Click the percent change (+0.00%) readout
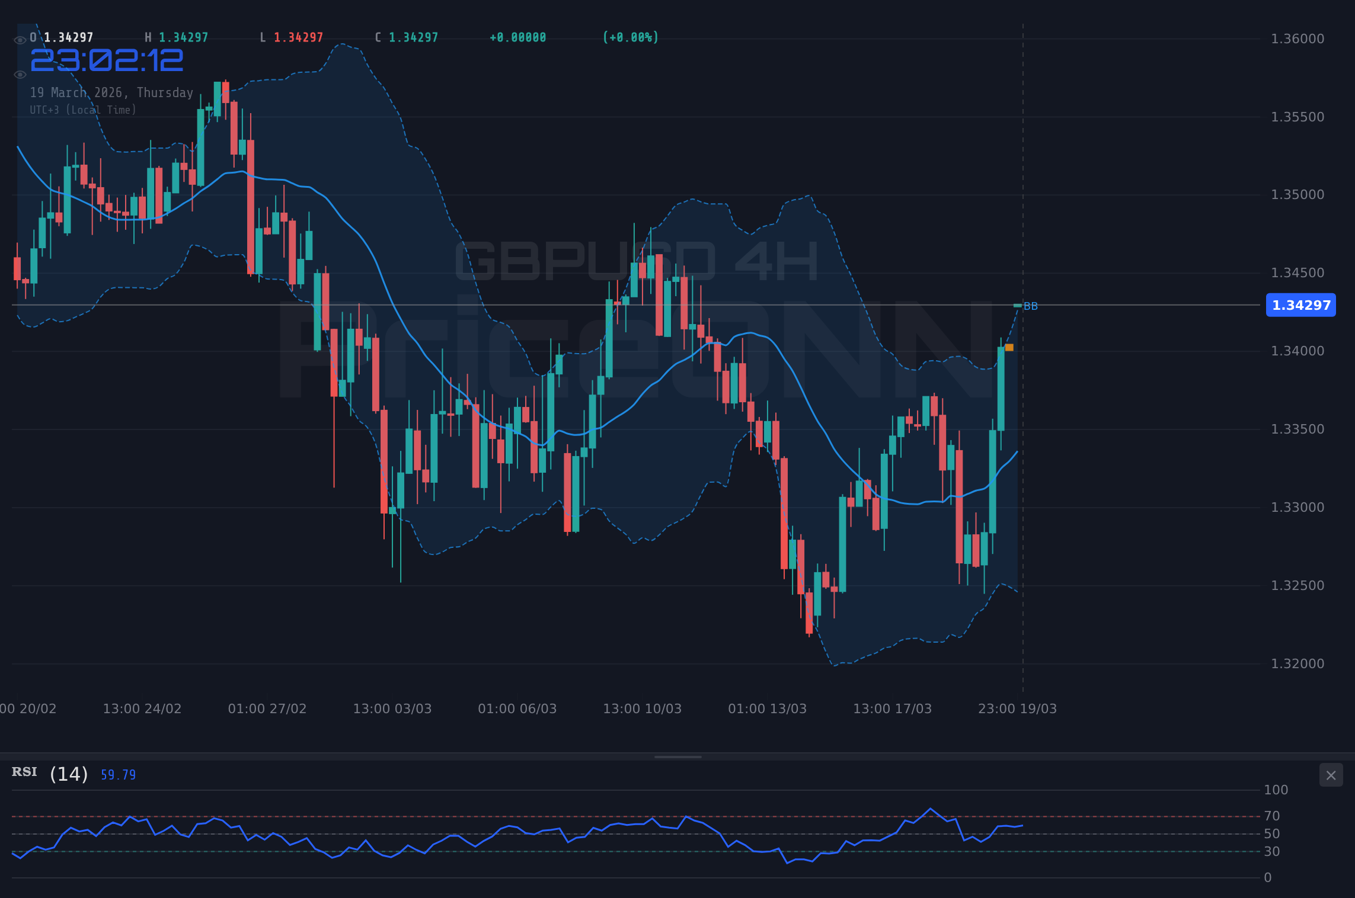This screenshot has width=1355, height=898. [629, 37]
